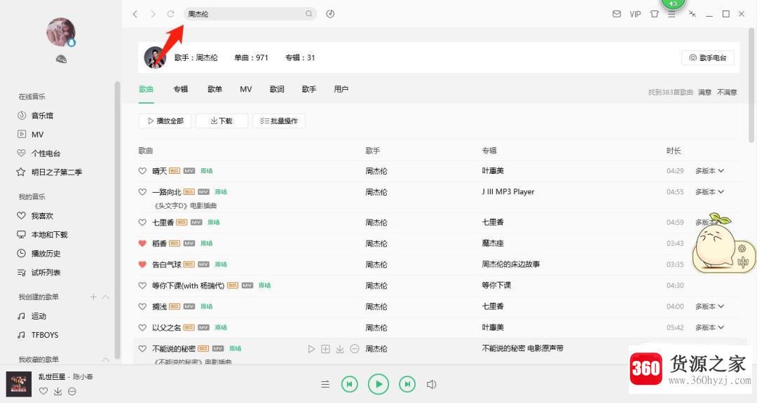Switch to the 歌单 tab
Image resolution: width=757 pixels, height=403 pixels.
(x=215, y=89)
